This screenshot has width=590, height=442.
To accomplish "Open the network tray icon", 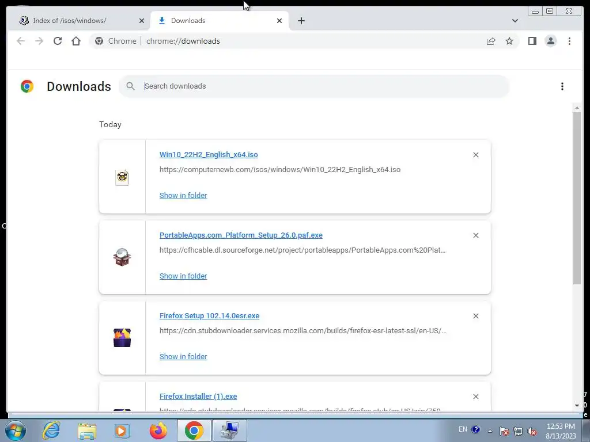I will tap(518, 431).
